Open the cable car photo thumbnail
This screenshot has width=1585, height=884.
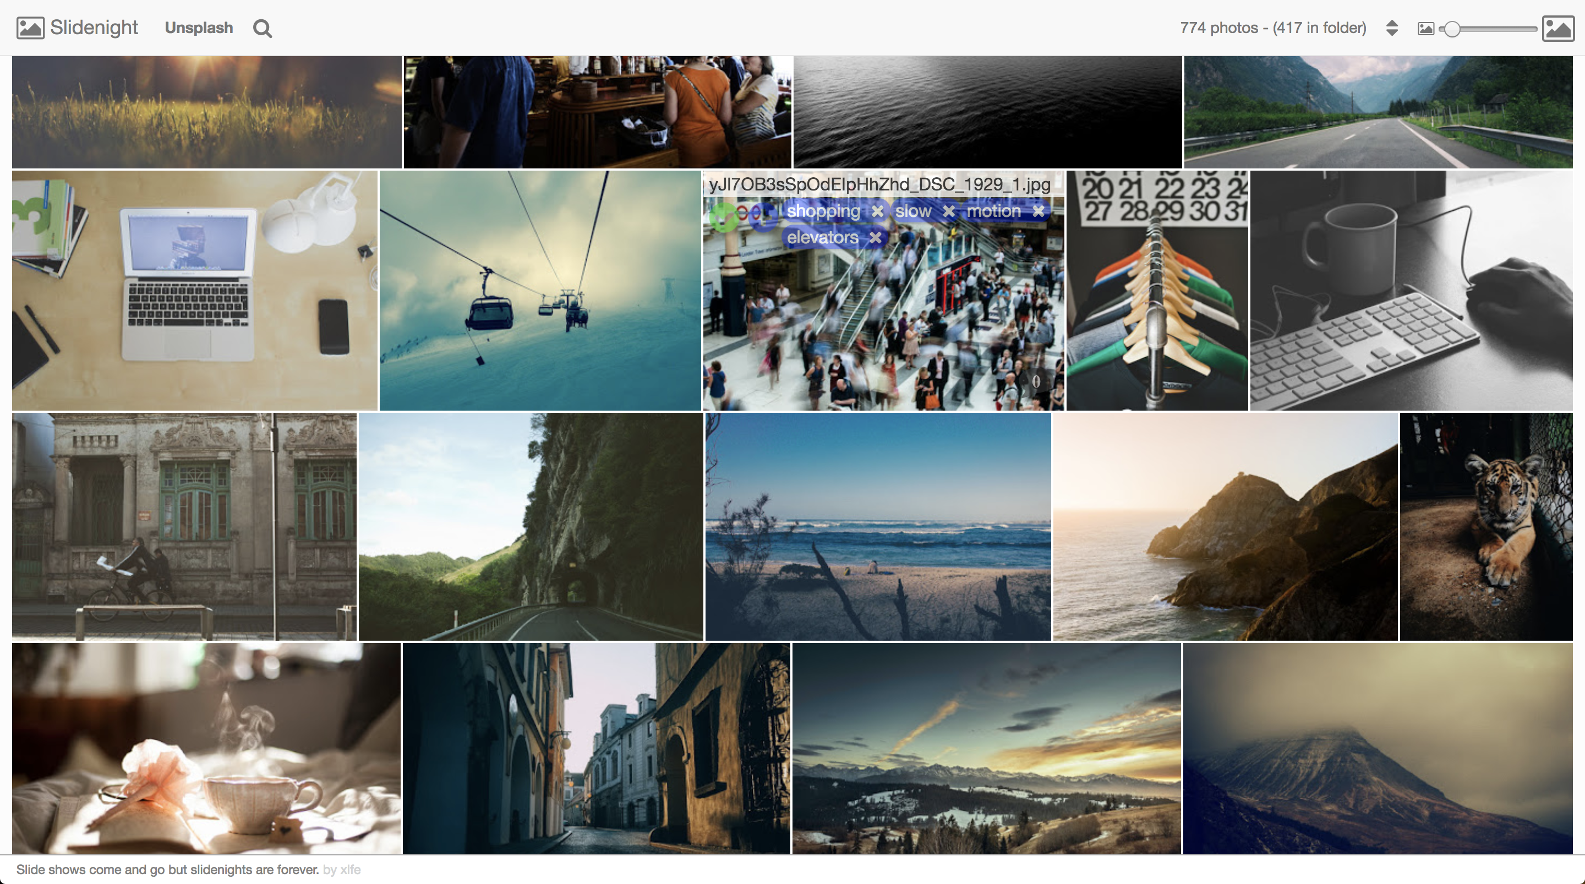coord(539,291)
